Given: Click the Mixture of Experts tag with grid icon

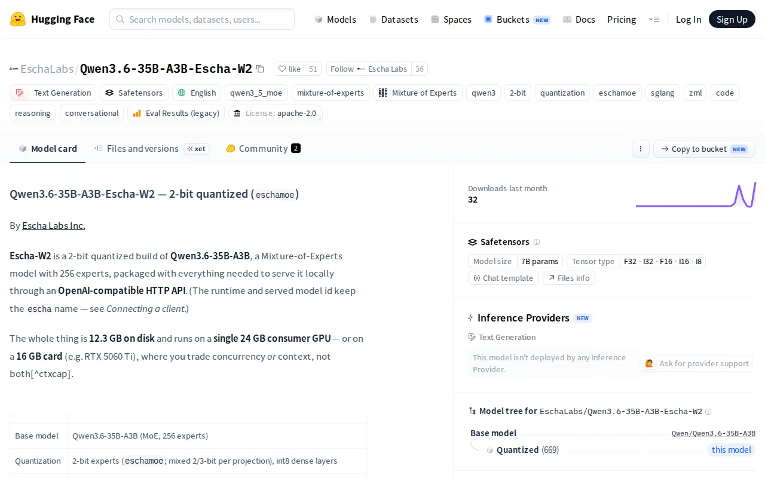Looking at the screenshot, I should [x=418, y=93].
